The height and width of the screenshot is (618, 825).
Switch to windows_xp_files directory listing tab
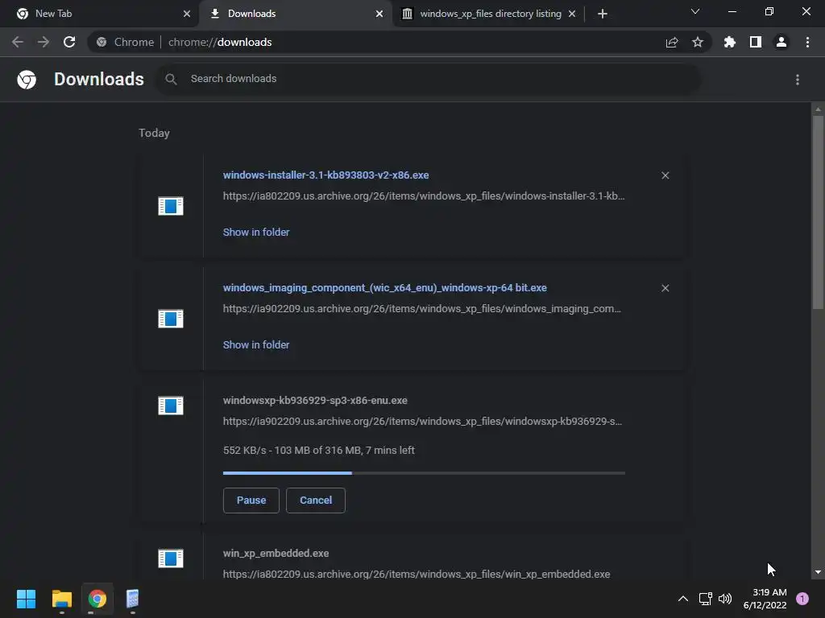tap(491, 14)
